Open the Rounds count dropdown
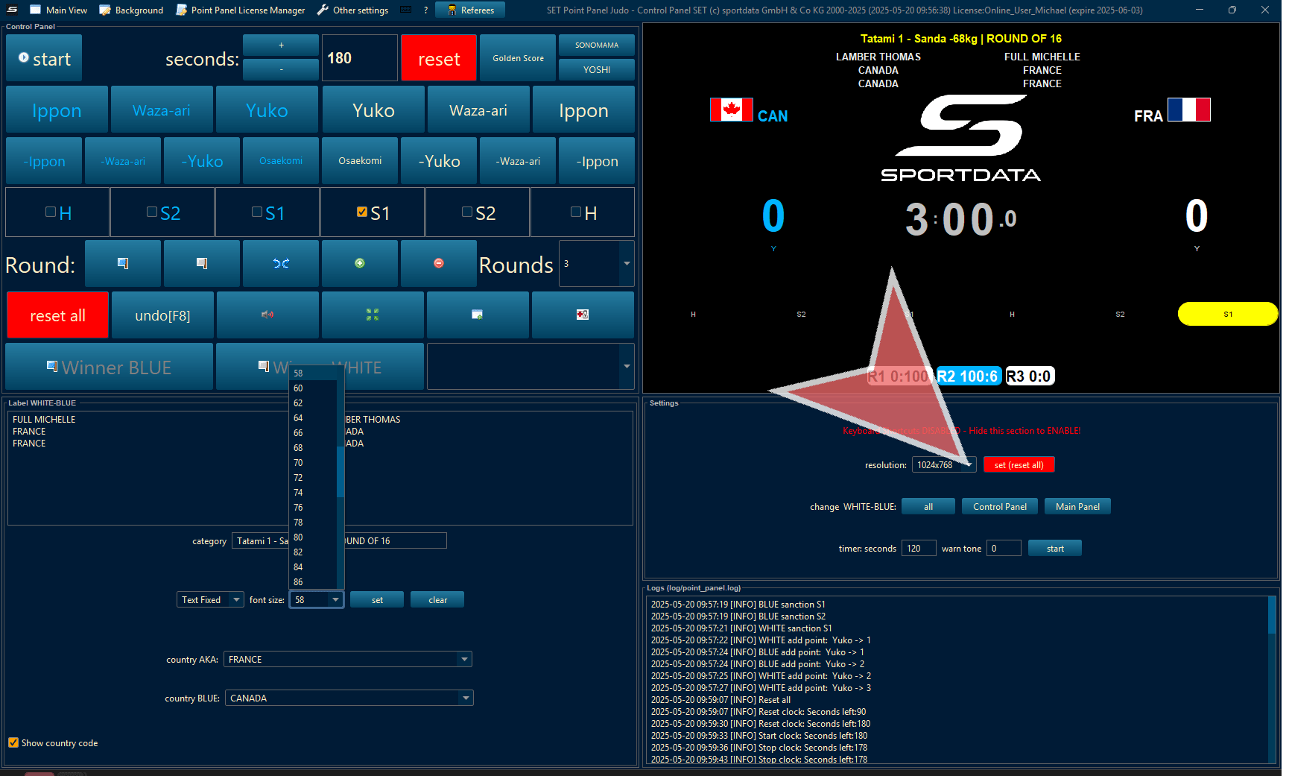1289x776 pixels. 626,263
